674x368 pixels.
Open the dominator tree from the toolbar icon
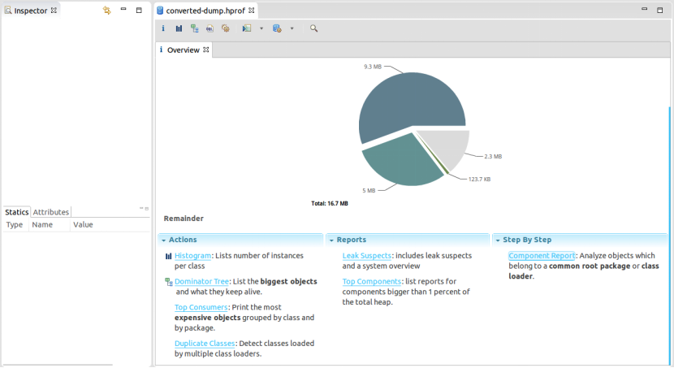click(x=194, y=28)
